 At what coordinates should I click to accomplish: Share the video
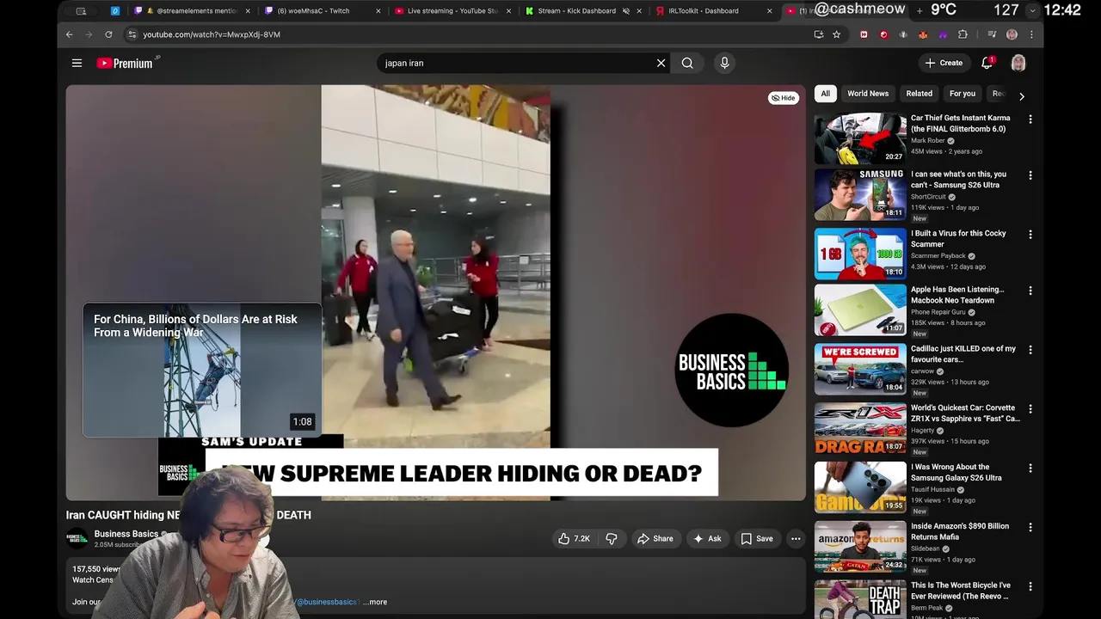point(655,538)
